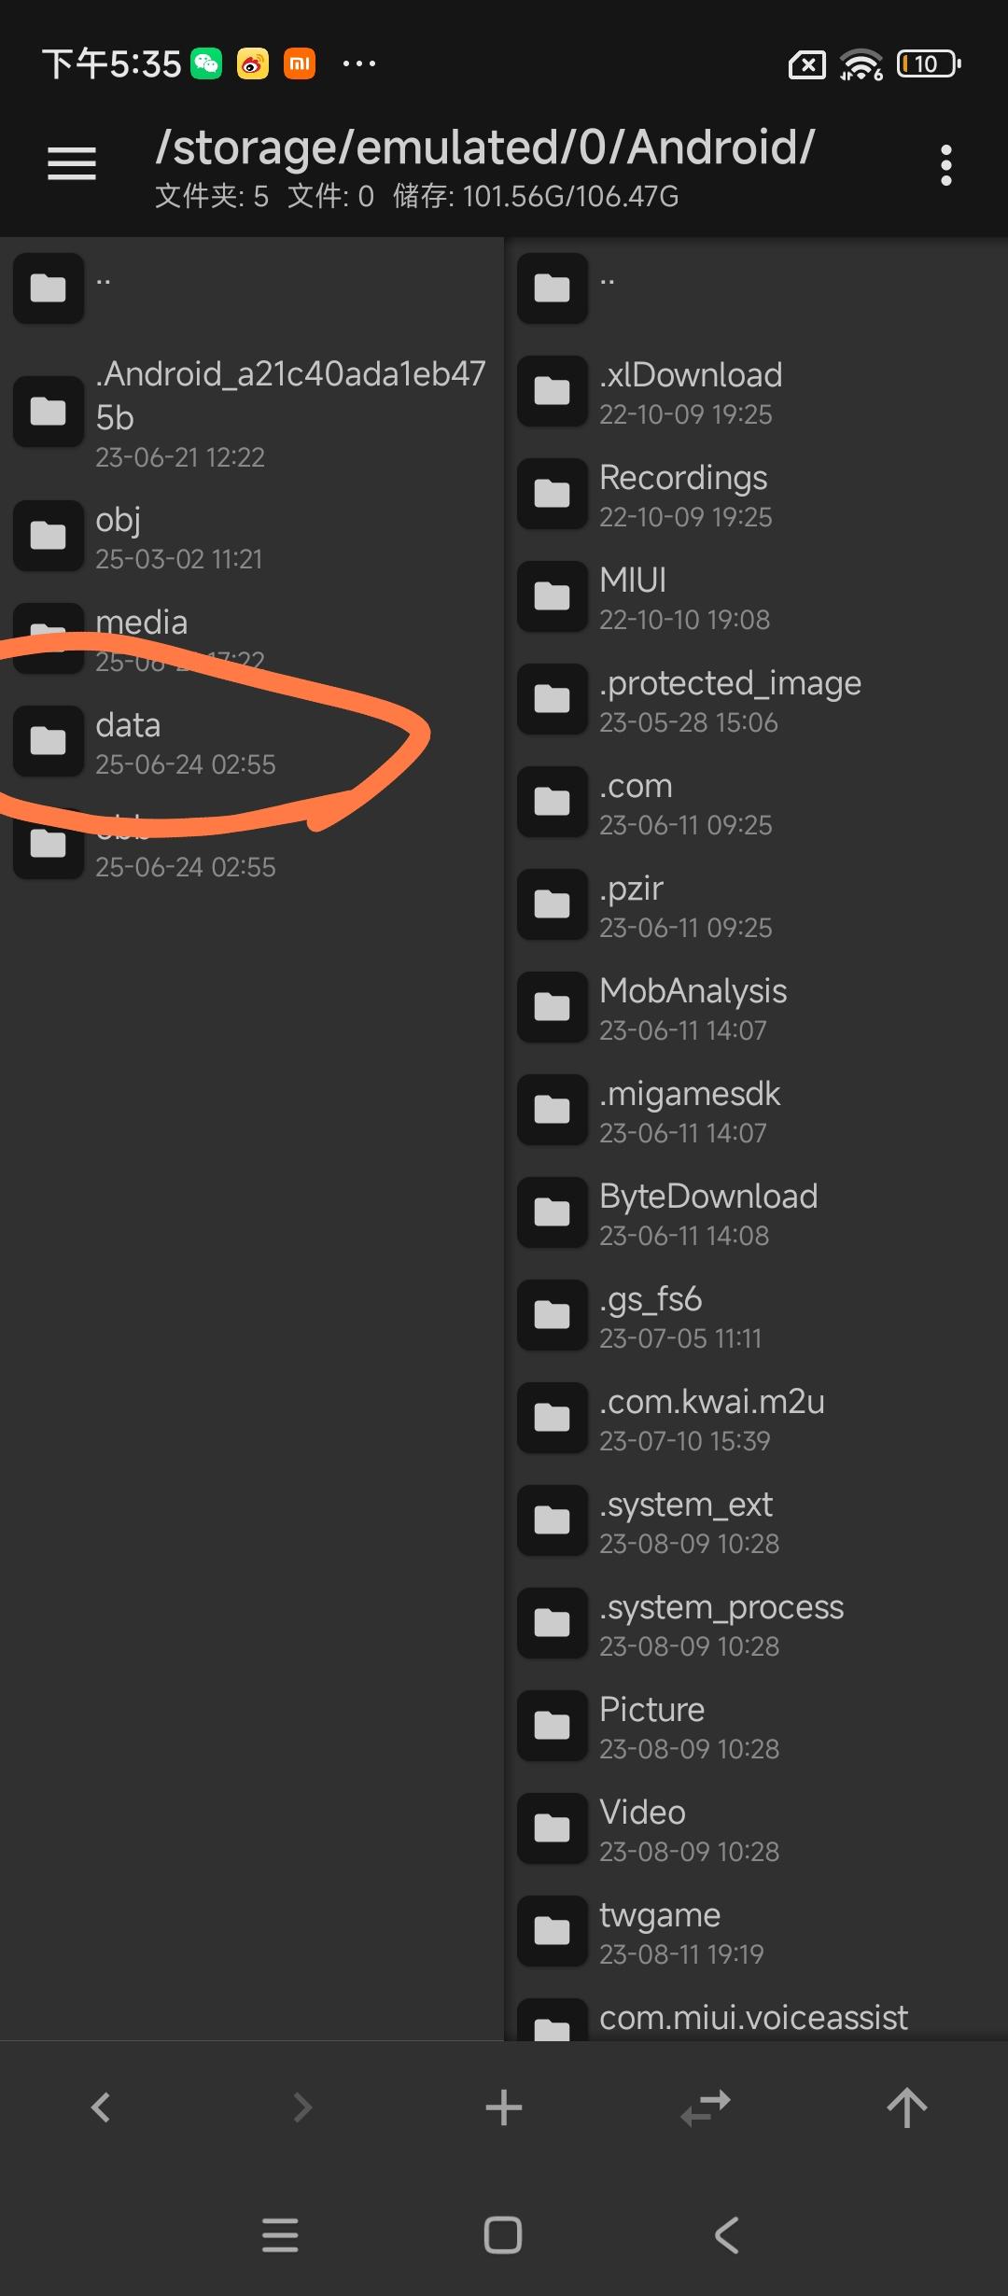Open the MobAnalysis folder
Screen dimensions: 1008x2296
coord(758,1008)
